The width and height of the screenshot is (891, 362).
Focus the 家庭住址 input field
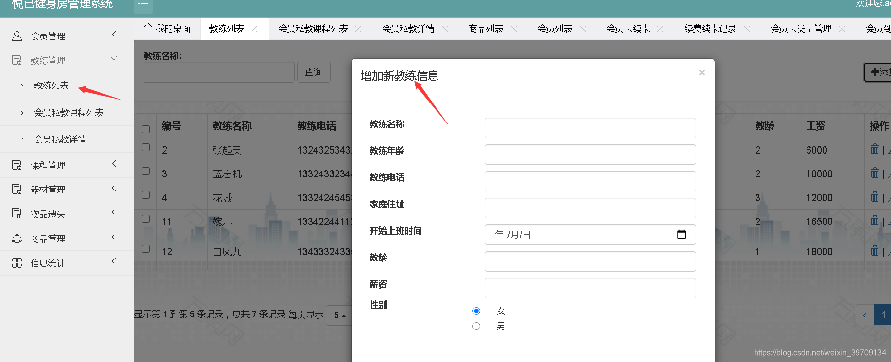pyautogui.click(x=590, y=208)
